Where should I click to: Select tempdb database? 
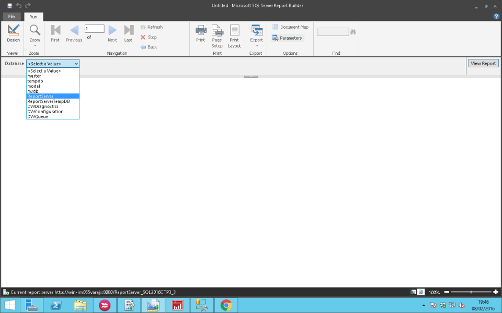pyautogui.click(x=53, y=81)
